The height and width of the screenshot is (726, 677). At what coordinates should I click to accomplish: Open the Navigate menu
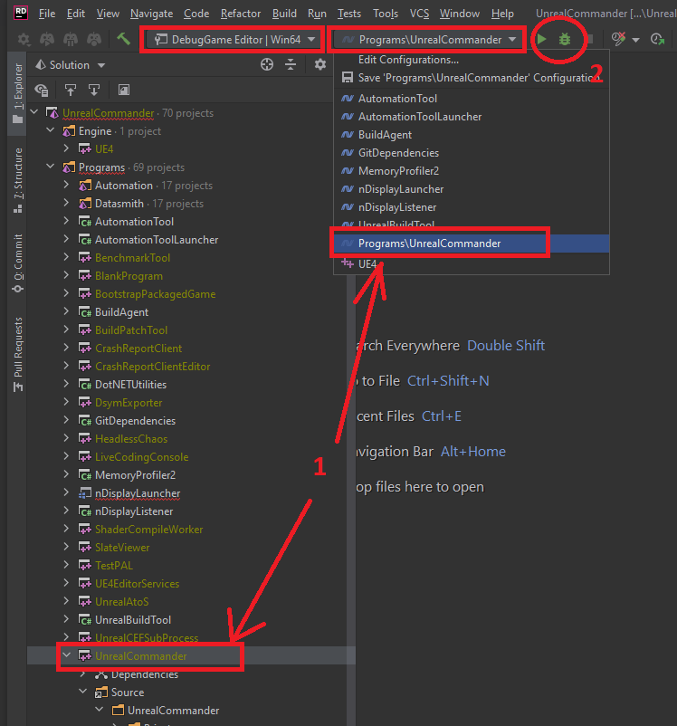(x=151, y=14)
